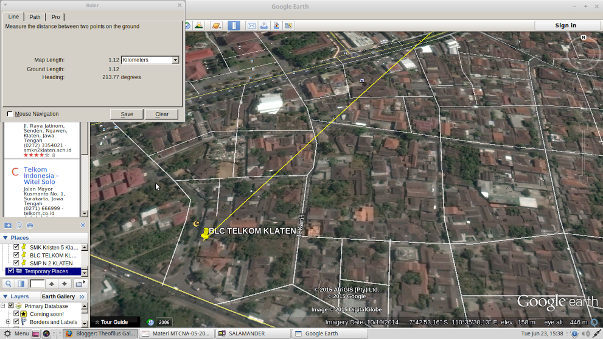The image size is (603, 339).
Task: Collapse the Layers panel triangle
Action: pyautogui.click(x=5, y=296)
